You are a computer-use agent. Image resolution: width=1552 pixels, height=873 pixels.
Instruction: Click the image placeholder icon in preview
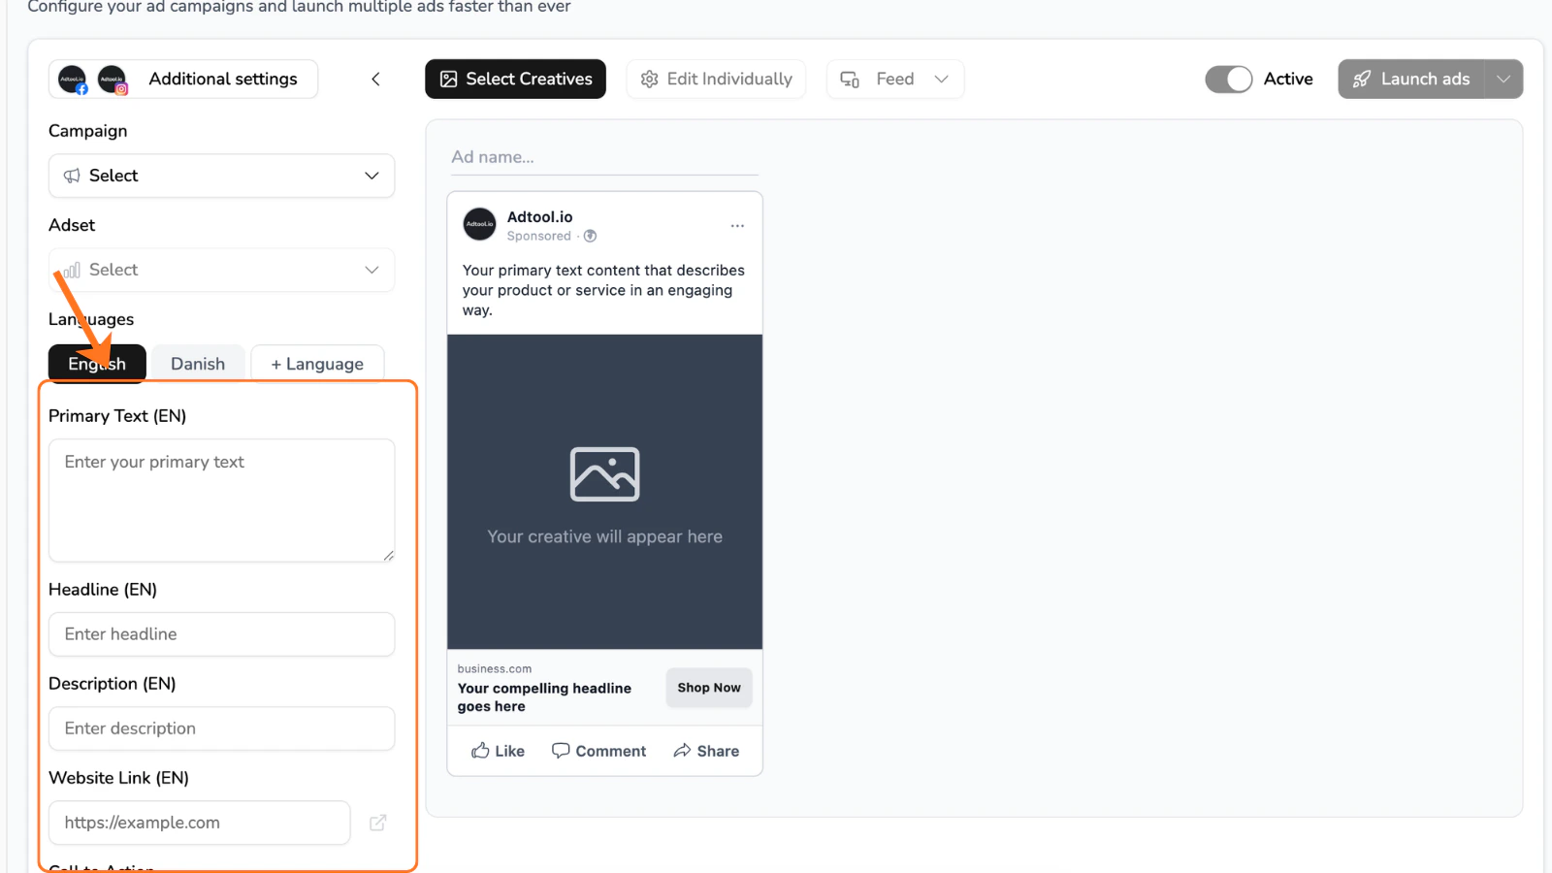click(604, 474)
